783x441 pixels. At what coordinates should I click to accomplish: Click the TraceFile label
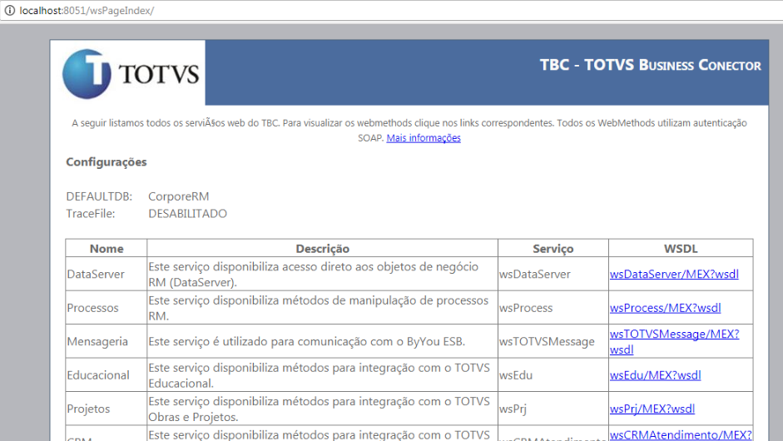pyautogui.click(x=91, y=214)
